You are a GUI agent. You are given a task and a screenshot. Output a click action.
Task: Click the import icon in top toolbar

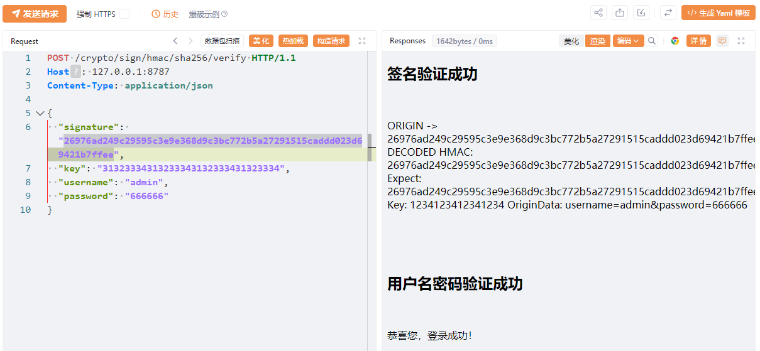[641, 13]
